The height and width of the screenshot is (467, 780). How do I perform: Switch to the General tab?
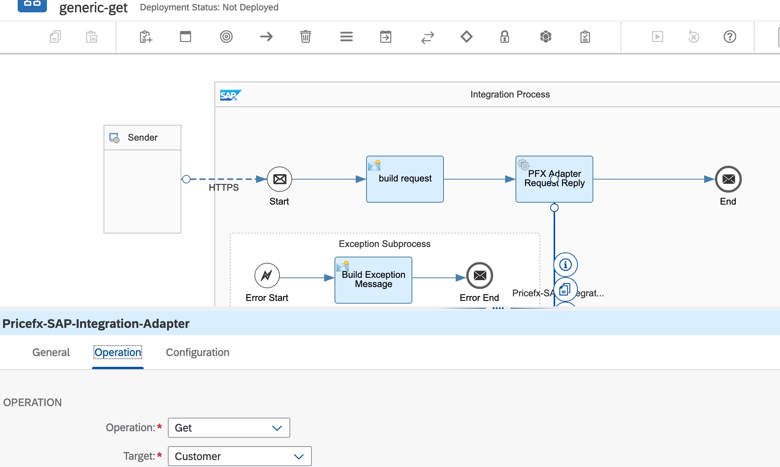[51, 352]
